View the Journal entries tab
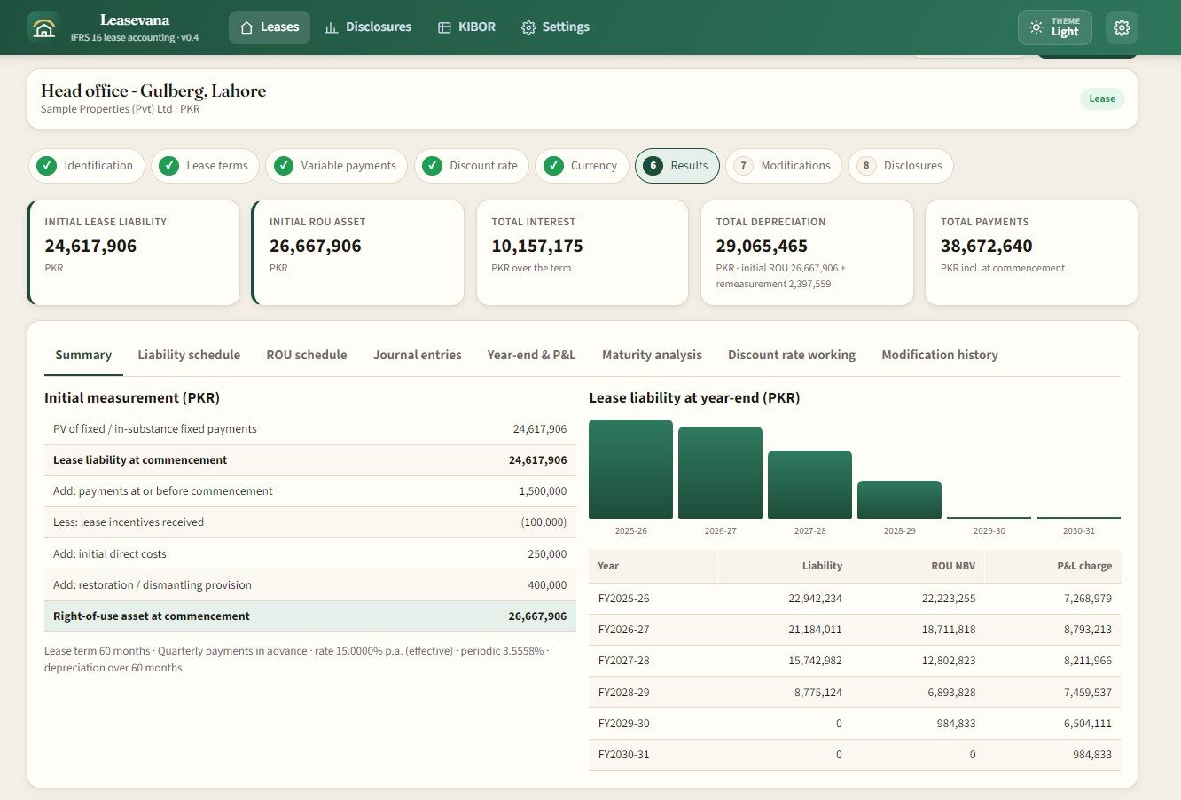Image resolution: width=1181 pixels, height=800 pixels. coord(418,355)
